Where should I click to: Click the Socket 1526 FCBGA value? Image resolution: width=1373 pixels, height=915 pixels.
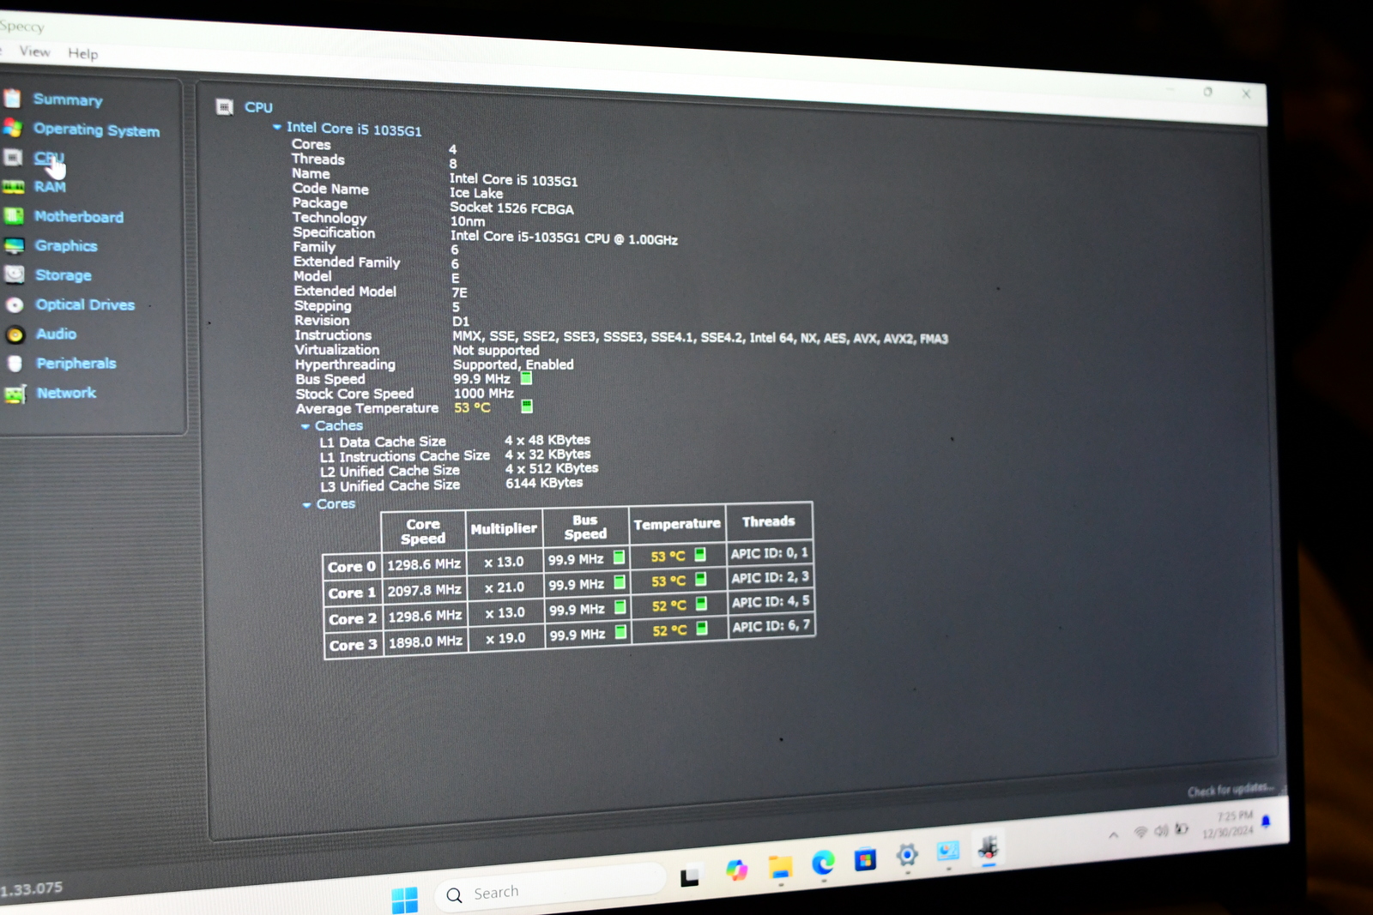tap(511, 208)
